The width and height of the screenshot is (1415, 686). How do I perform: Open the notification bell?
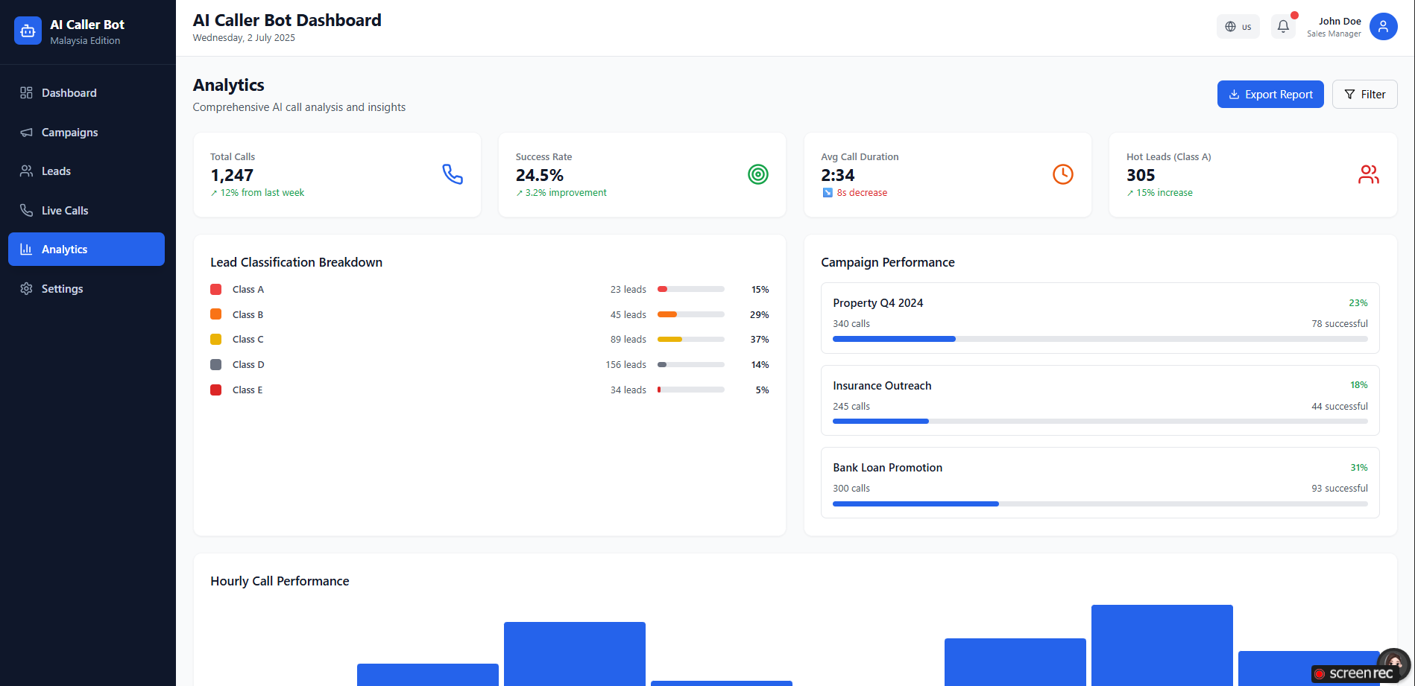1283,26
